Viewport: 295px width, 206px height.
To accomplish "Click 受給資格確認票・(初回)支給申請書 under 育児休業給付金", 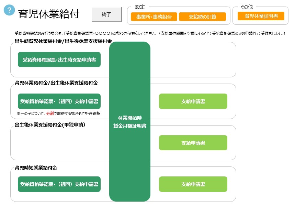I will point(59,101).
